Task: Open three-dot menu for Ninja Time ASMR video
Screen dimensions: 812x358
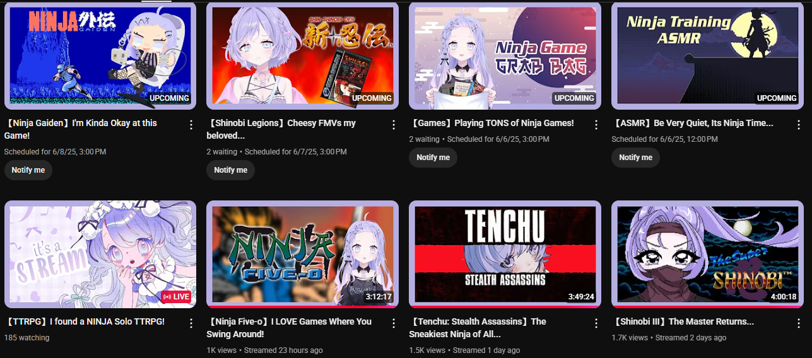Action: tap(799, 125)
